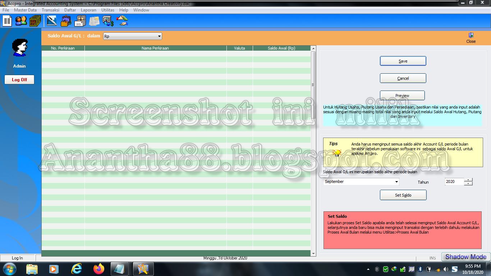Click the table scrollbar thumb grip
The height and width of the screenshot is (276, 491).
313,85
